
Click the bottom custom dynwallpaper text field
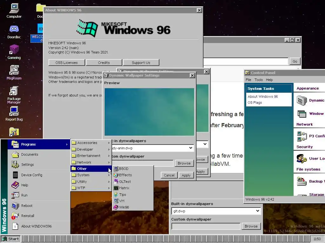206,226
